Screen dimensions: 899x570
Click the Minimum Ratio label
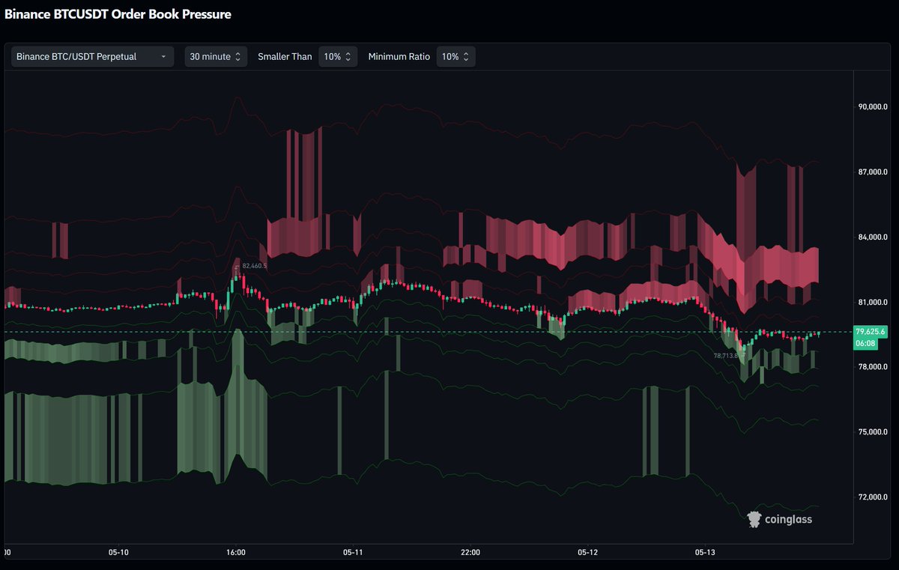pyautogui.click(x=399, y=56)
